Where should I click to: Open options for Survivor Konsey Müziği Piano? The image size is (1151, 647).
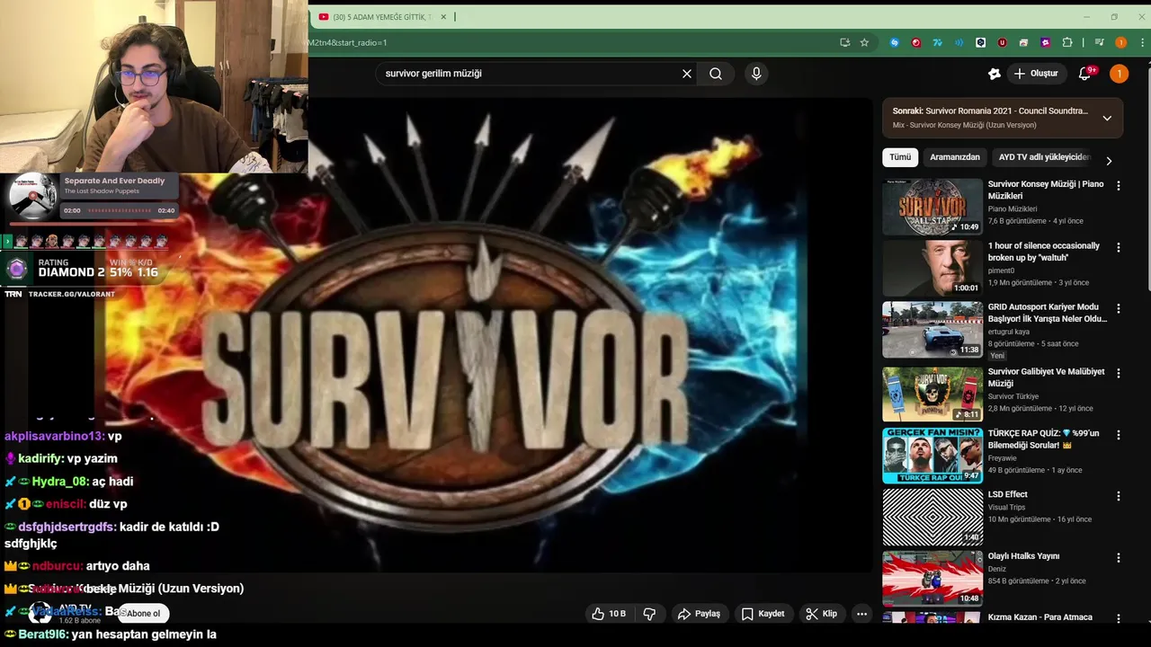[x=1119, y=186]
